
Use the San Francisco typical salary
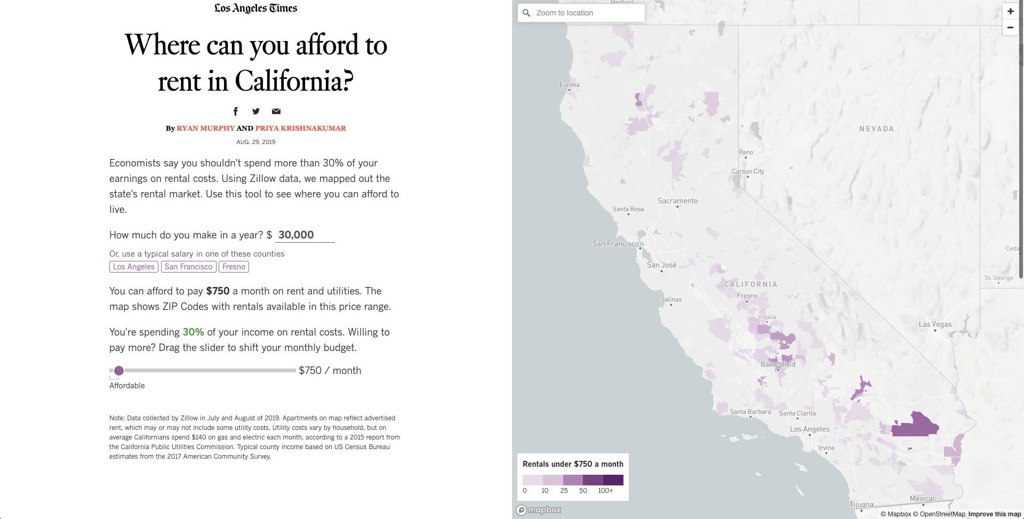188,267
